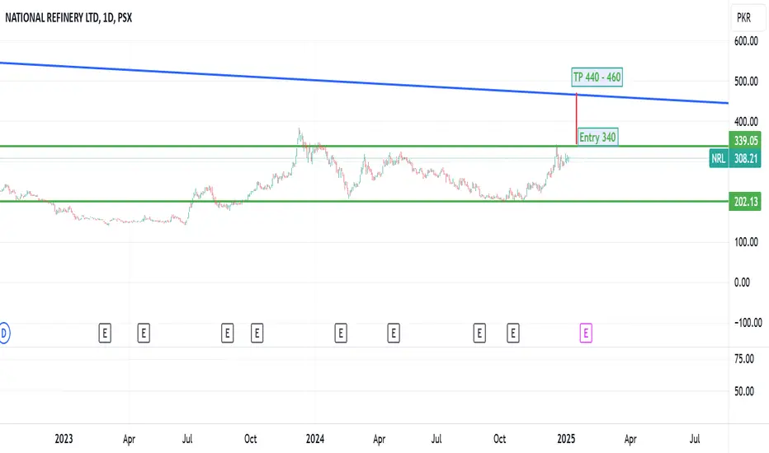This screenshot has height=453, width=769.
Task: Click the NATIONAL REFINERY LTD, 1D, PSX title
Action: (x=68, y=18)
